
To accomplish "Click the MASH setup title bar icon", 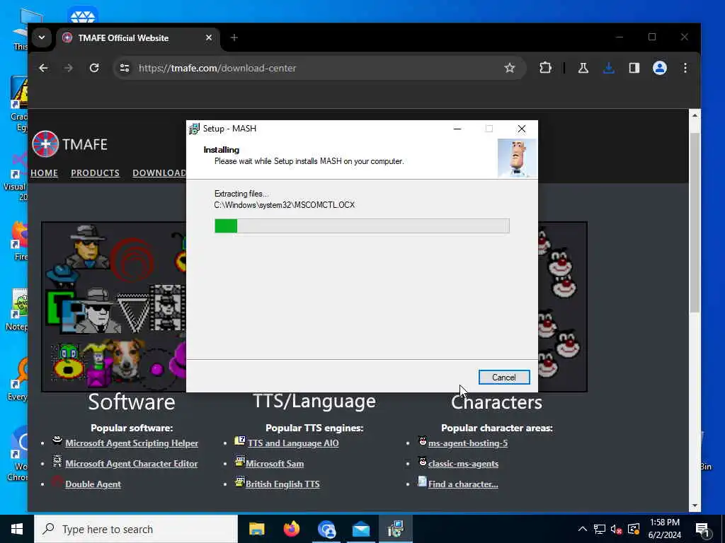I will [x=194, y=129].
